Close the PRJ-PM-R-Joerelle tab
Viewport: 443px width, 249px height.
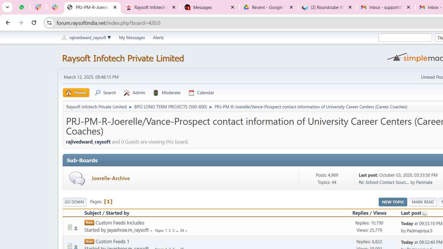coord(115,7)
